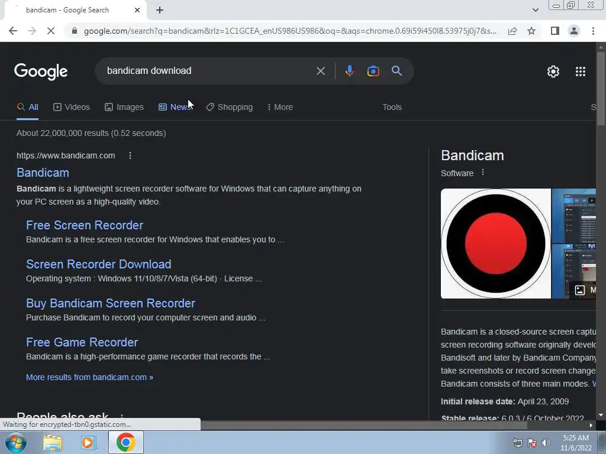Start voice search with microphone

click(x=349, y=71)
